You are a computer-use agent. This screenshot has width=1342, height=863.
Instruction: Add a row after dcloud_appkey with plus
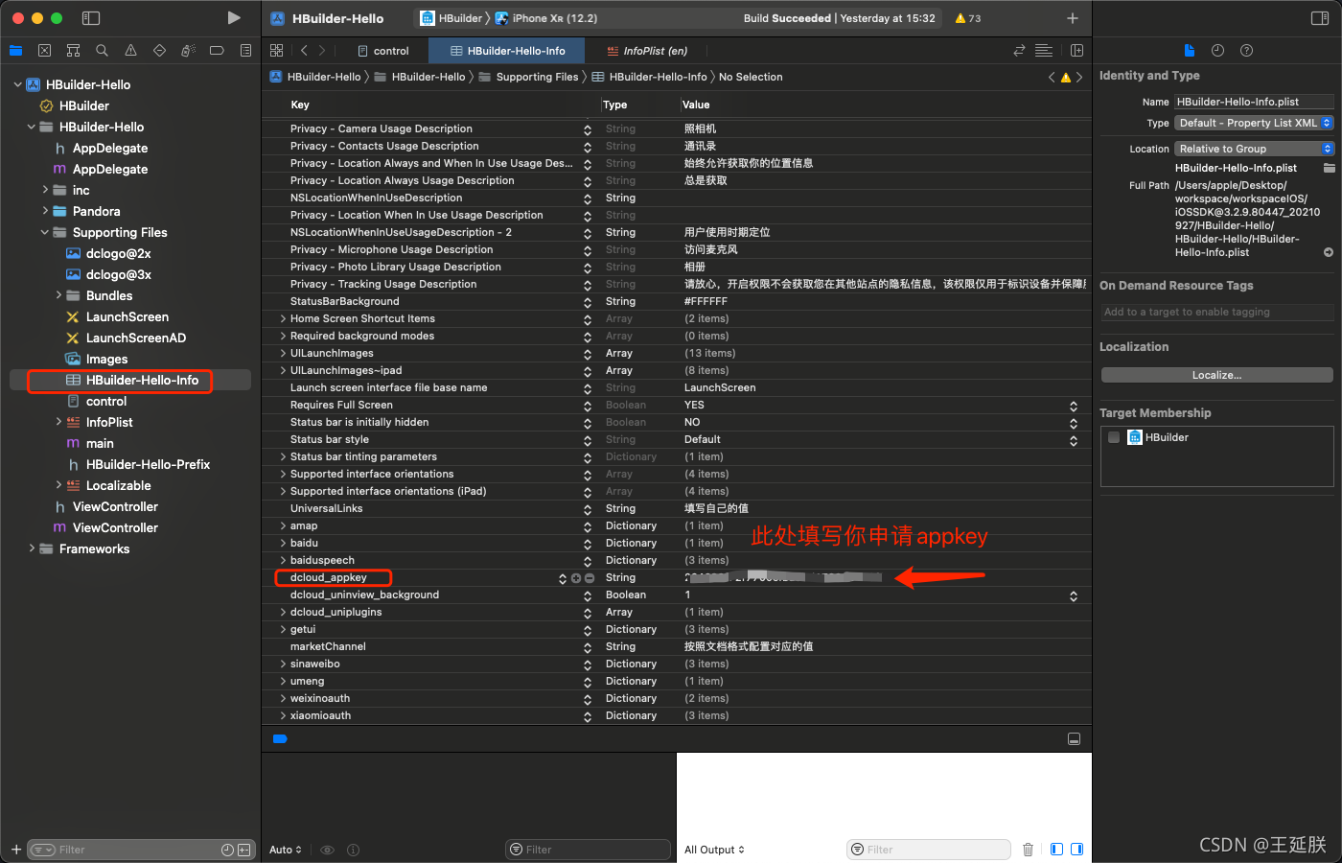pos(576,578)
